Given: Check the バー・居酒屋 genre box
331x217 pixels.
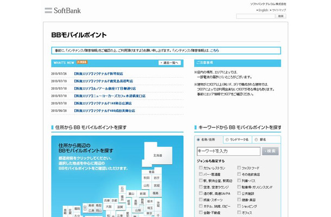Looking at the screenshot, I should [x=201, y=174].
